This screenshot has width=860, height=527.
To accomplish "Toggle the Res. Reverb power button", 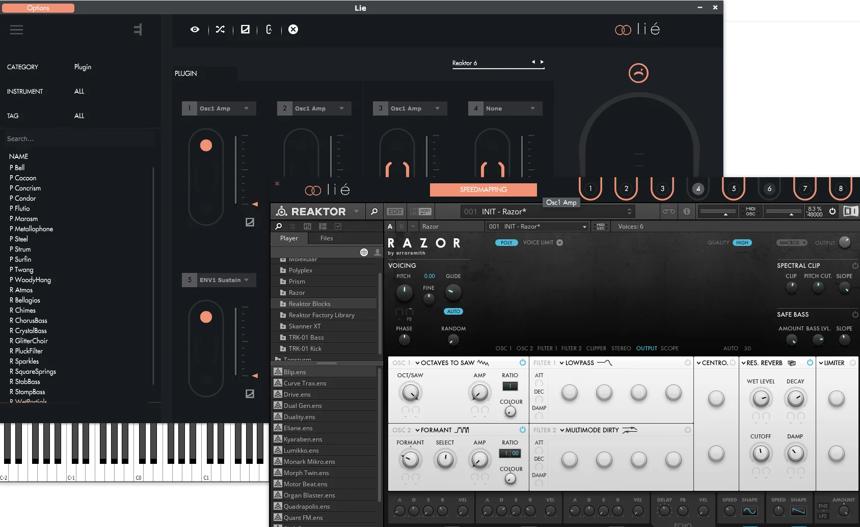I will pos(810,363).
